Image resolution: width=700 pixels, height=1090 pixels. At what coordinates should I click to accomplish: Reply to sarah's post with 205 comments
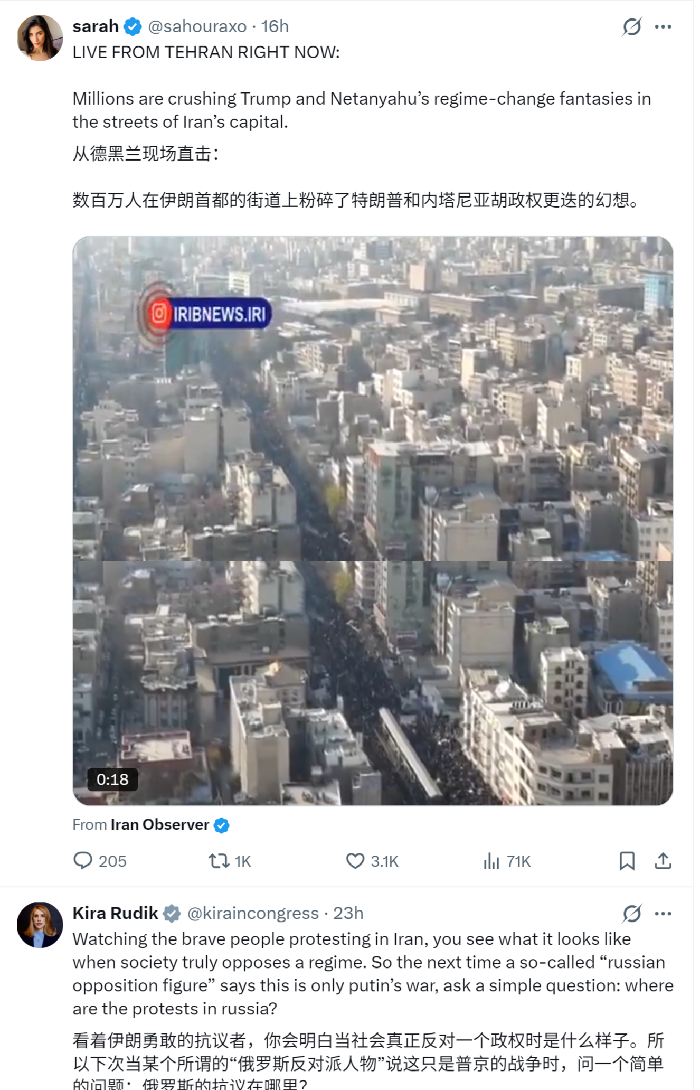point(100,861)
